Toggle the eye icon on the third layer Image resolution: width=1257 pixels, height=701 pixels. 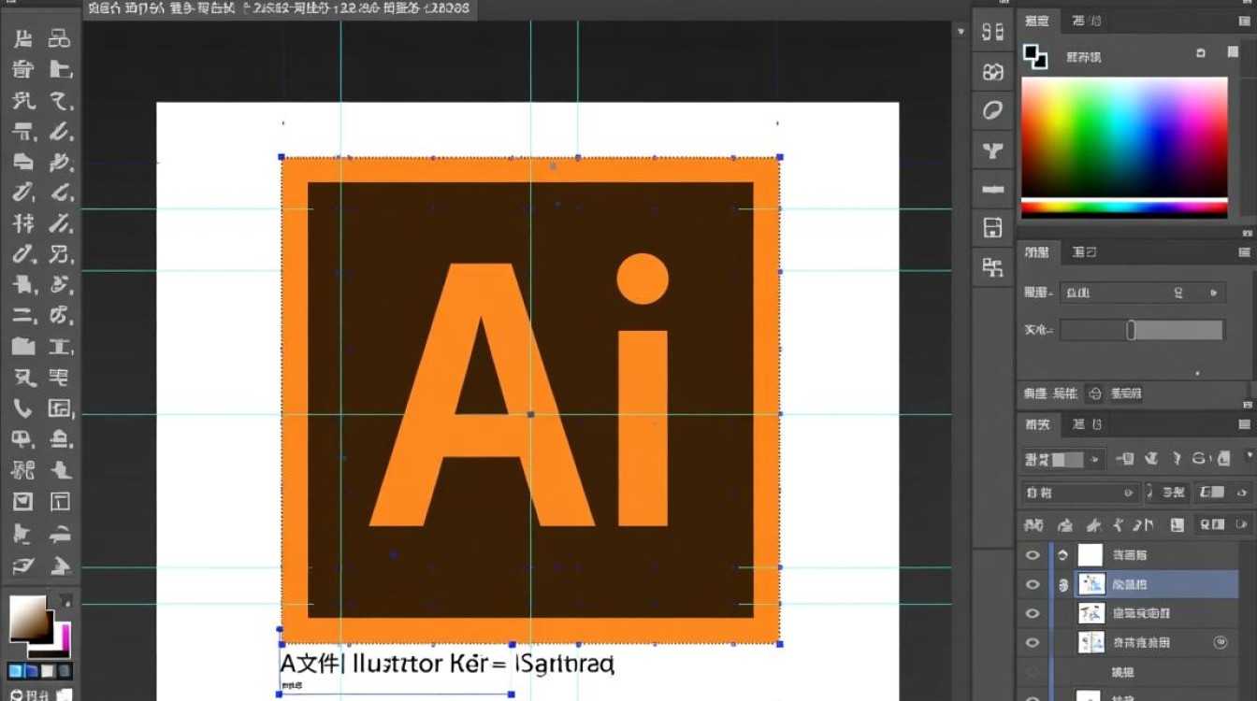pyautogui.click(x=1033, y=614)
